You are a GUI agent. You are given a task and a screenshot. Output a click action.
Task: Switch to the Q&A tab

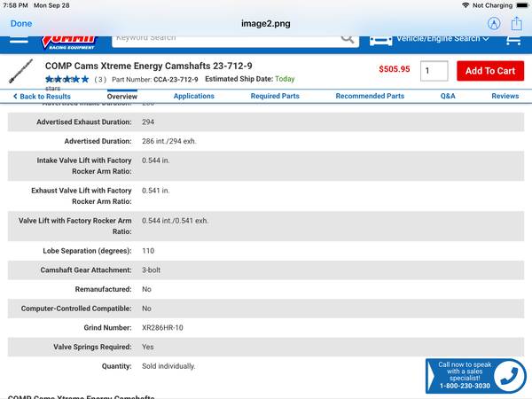448,96
